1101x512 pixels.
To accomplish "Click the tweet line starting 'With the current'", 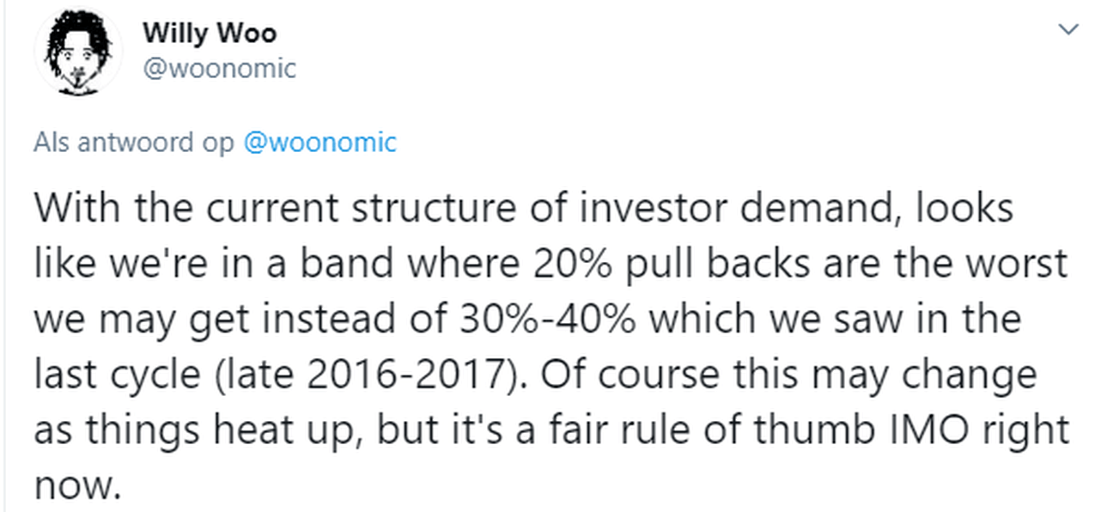I will [523, 209].
